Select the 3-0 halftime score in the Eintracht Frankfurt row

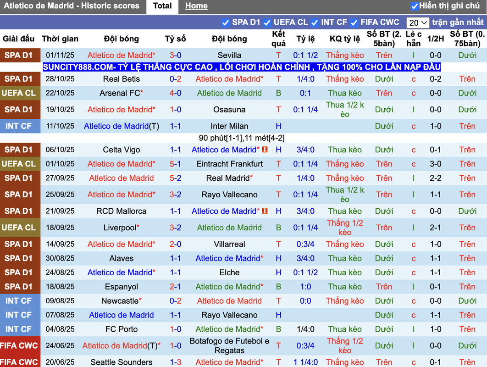pos(436,164)
